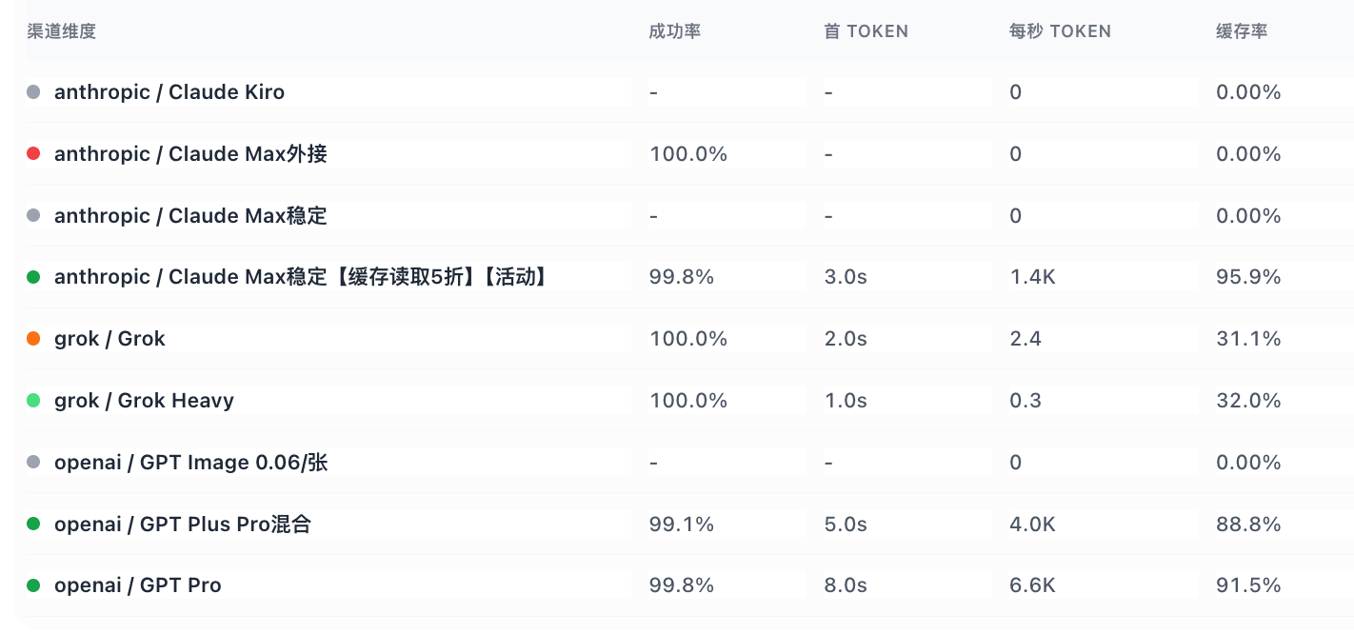Select the 缓存率 column header
Viewport: 1354px width, 634px height.
(1242, 31)
